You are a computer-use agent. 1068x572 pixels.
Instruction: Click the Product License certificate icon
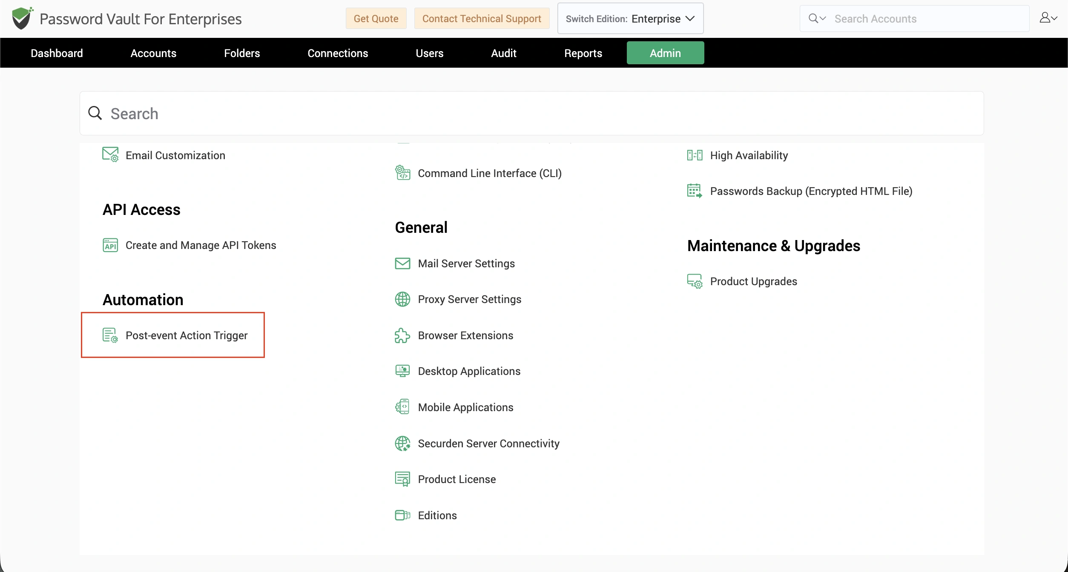coord(402,479)
